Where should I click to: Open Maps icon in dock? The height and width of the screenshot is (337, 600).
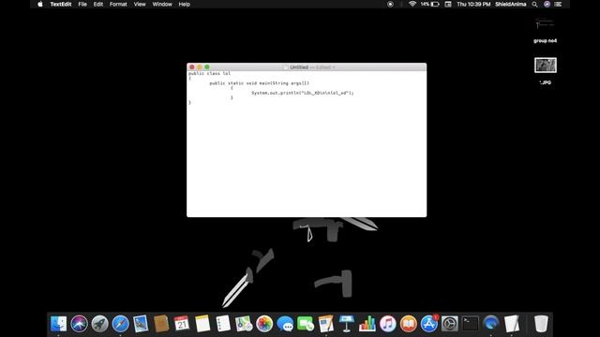(x=244, y=324)
